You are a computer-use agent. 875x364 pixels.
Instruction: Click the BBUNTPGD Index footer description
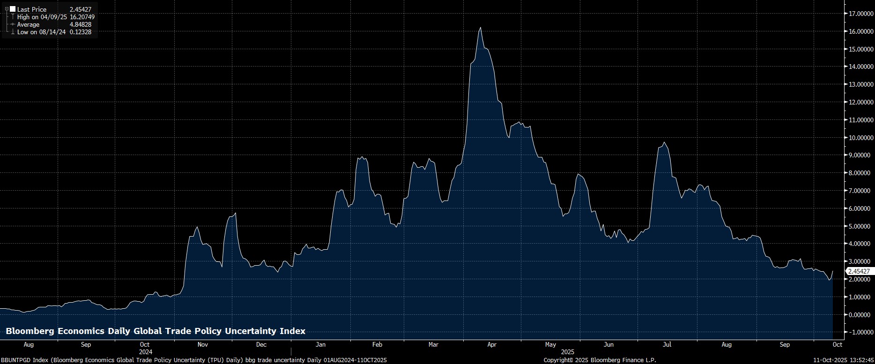[x=193, y=360]
